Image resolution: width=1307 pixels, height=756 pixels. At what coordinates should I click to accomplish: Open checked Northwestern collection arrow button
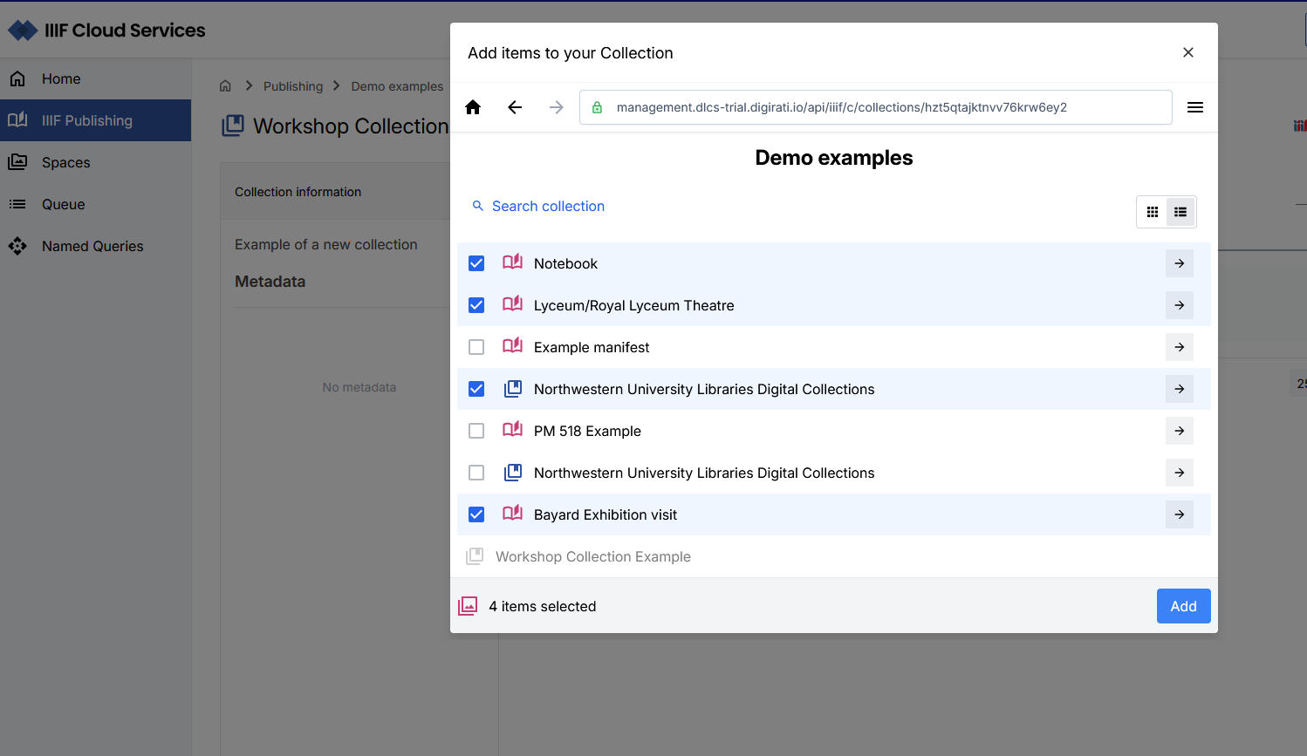click(x=1180, y=389)
